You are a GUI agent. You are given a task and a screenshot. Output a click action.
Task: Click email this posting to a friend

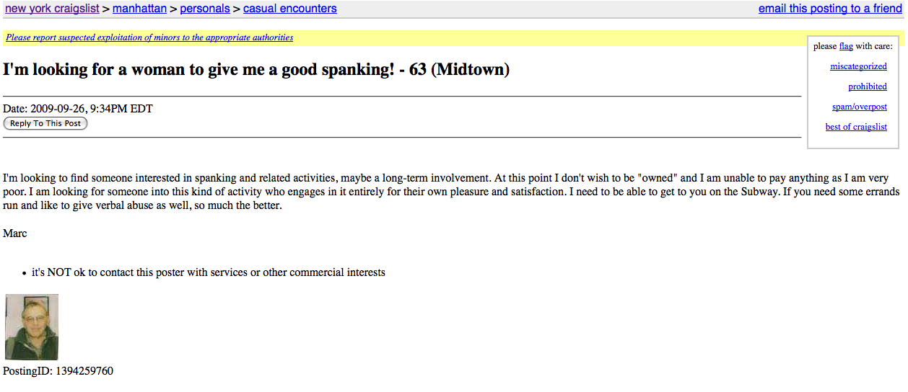coord(830,9)
